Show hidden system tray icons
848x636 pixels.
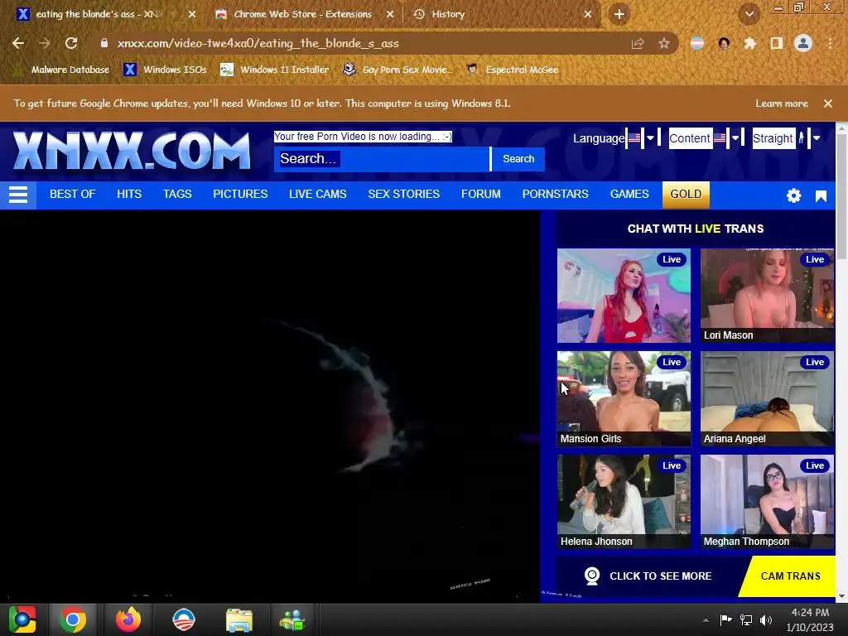coord(706,620)
